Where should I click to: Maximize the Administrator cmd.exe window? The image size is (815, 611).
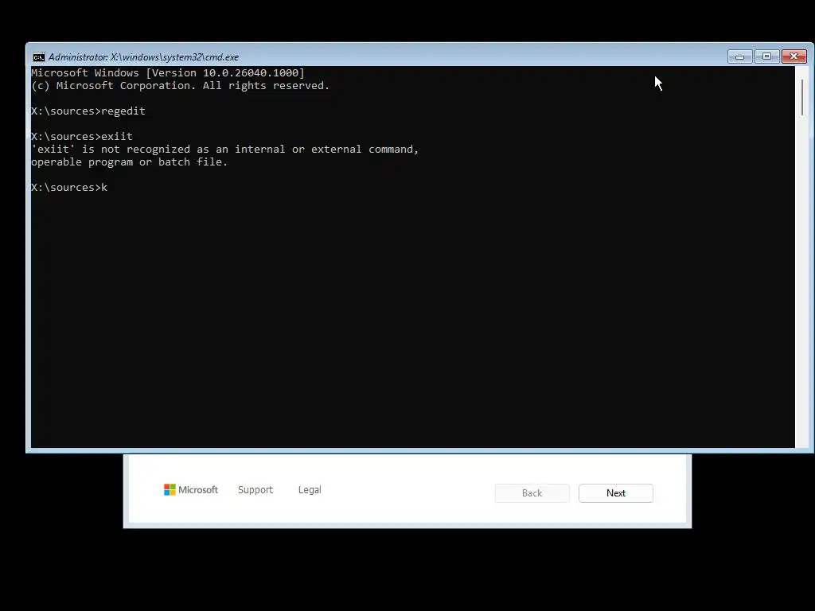(766, 56)
